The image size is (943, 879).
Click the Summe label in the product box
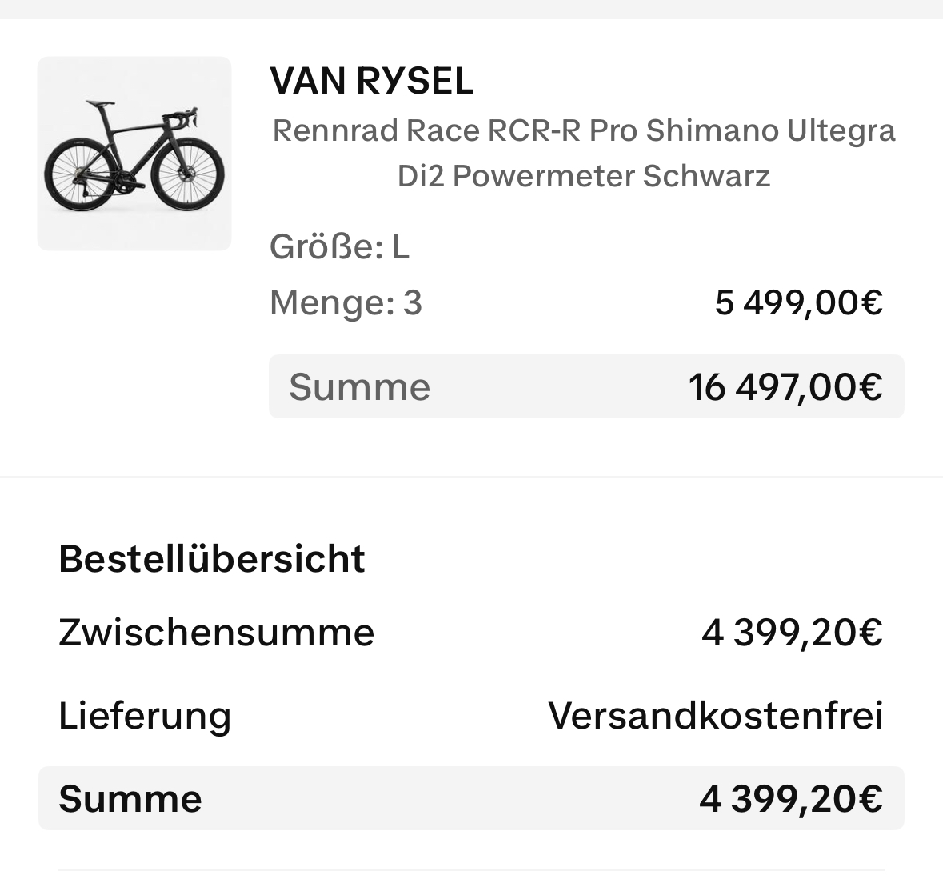[x=359, y=387]
